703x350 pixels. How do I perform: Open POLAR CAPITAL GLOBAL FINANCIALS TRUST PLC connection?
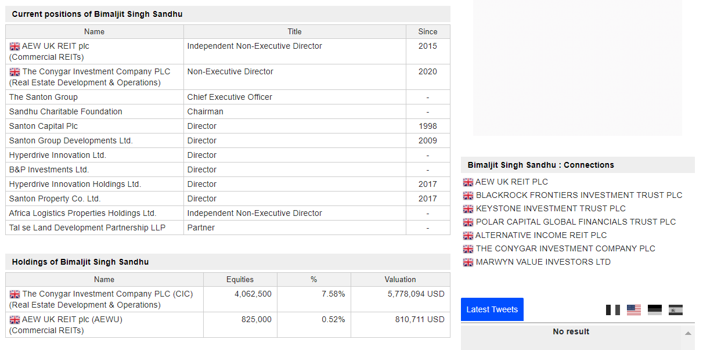[x=576, y=222]
